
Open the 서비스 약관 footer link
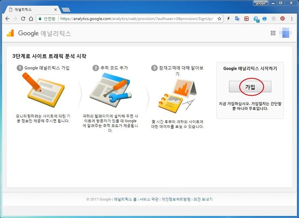tap(149, 199)
